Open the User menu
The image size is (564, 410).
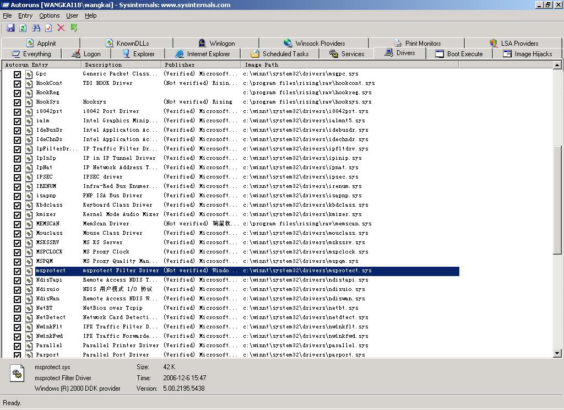[x=72, y=15]
